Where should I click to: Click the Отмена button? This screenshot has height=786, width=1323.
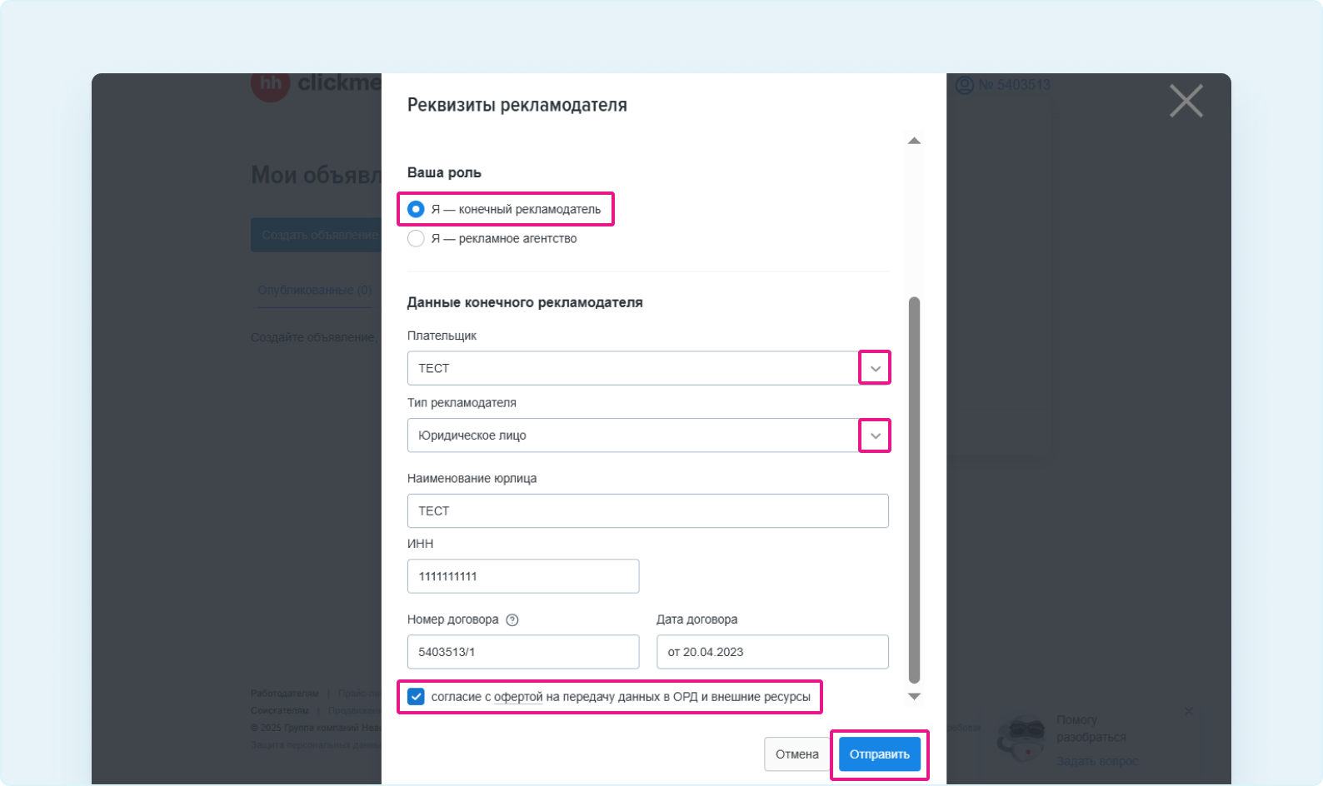797,754
